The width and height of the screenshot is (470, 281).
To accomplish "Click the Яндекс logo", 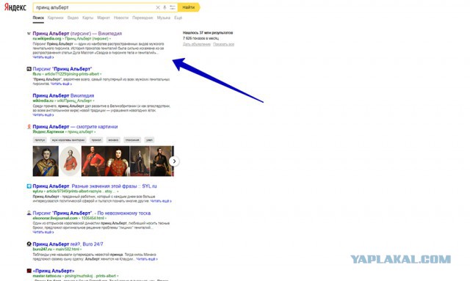I will pyautogui.click(x=15, y=7).
